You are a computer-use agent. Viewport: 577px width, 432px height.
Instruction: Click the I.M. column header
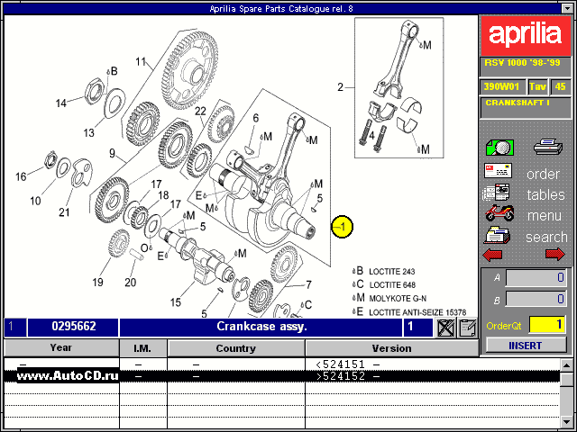point(142,348)
